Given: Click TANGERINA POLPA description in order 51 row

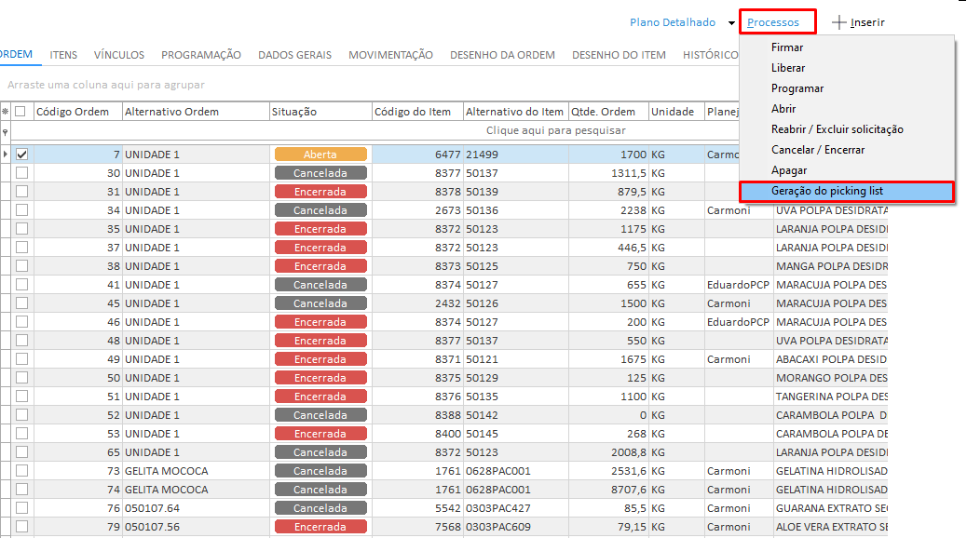Looking at the screenshot, I should (x=832, y=397).
